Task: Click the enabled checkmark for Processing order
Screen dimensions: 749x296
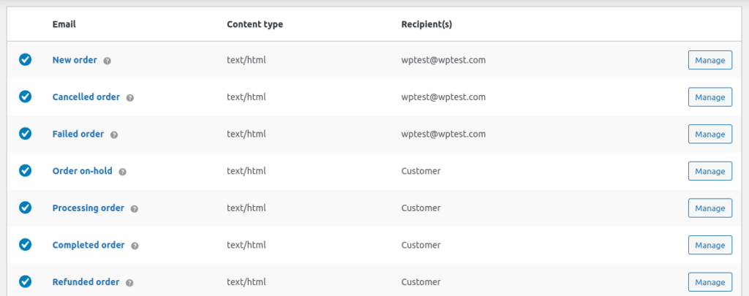Action: coord(25,208)
